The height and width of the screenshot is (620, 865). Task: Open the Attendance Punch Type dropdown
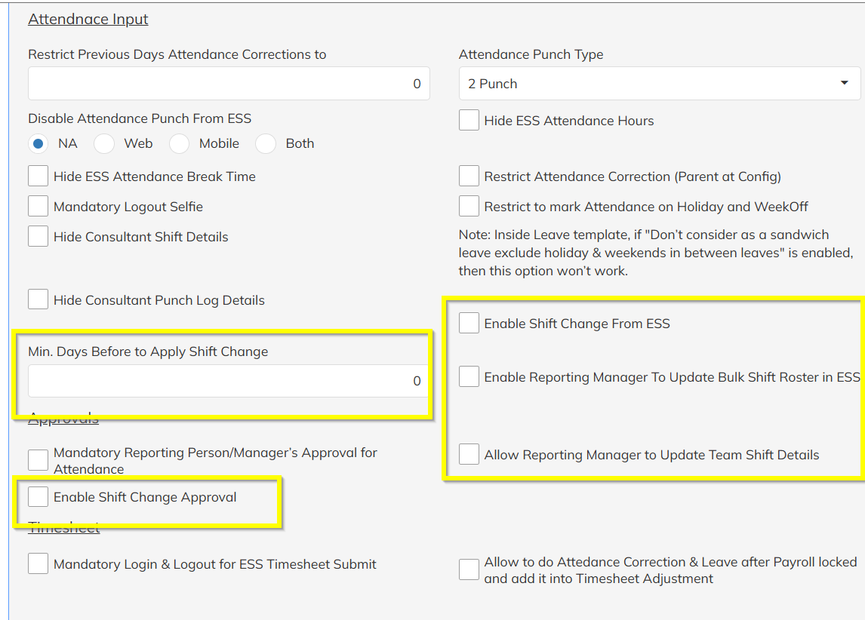coord(659,84)
